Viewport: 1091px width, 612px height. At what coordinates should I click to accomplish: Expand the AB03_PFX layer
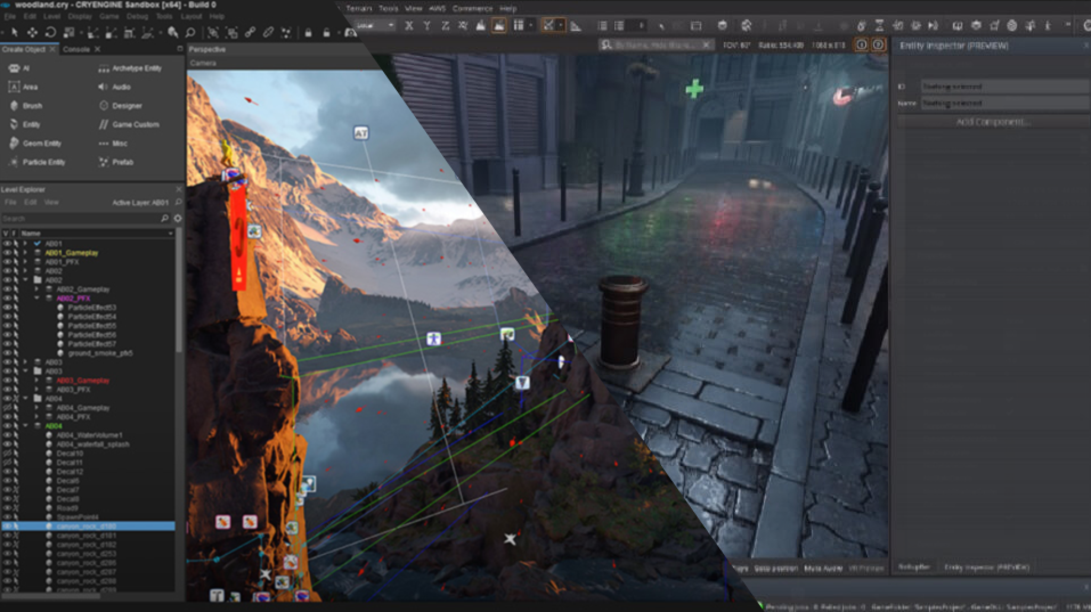click(x=36, y=390)
